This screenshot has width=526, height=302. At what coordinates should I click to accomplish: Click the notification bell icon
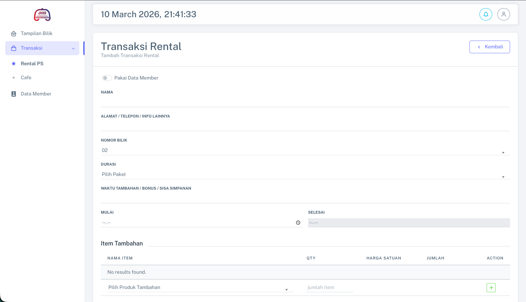(486, 14)
